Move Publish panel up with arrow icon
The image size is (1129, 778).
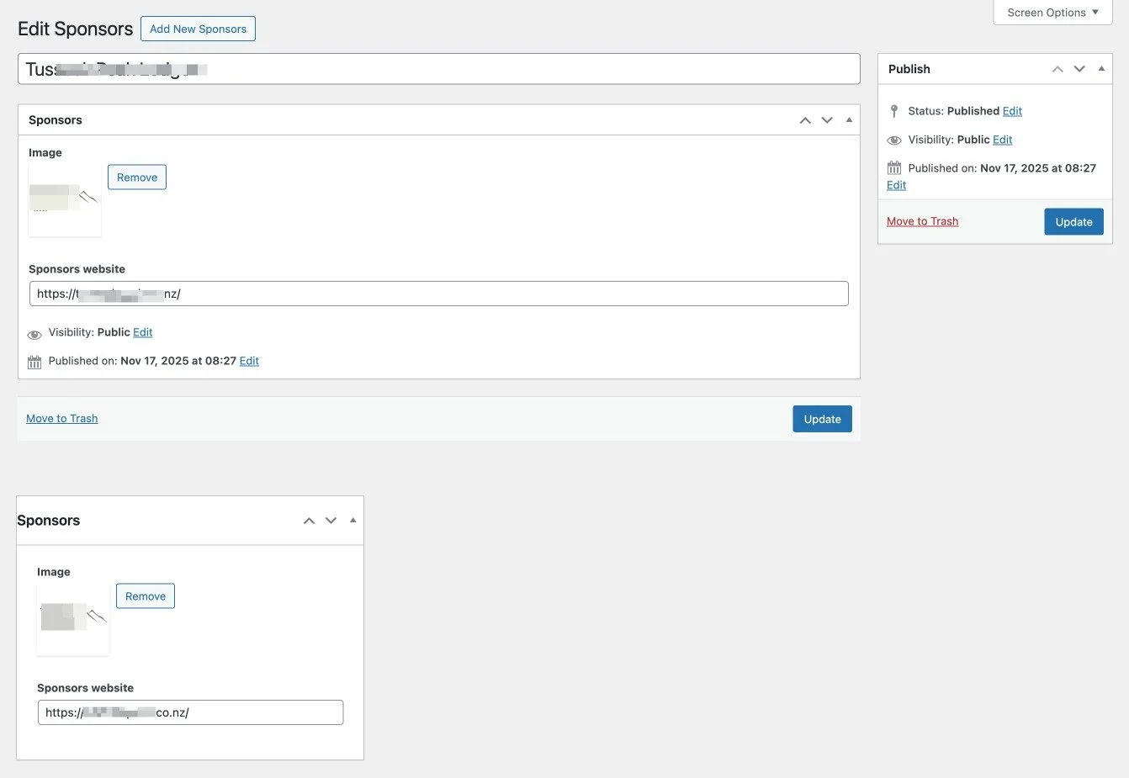pyautogui.click(x=1057, y=69)
